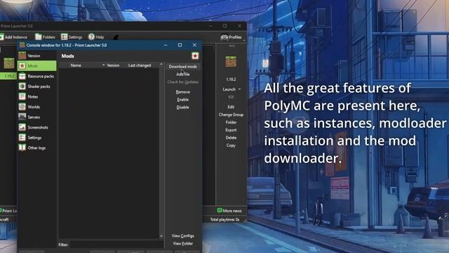This screenshot has width=449, height=253.
Task: Open Resource packs page
Action: pos(37,77)
